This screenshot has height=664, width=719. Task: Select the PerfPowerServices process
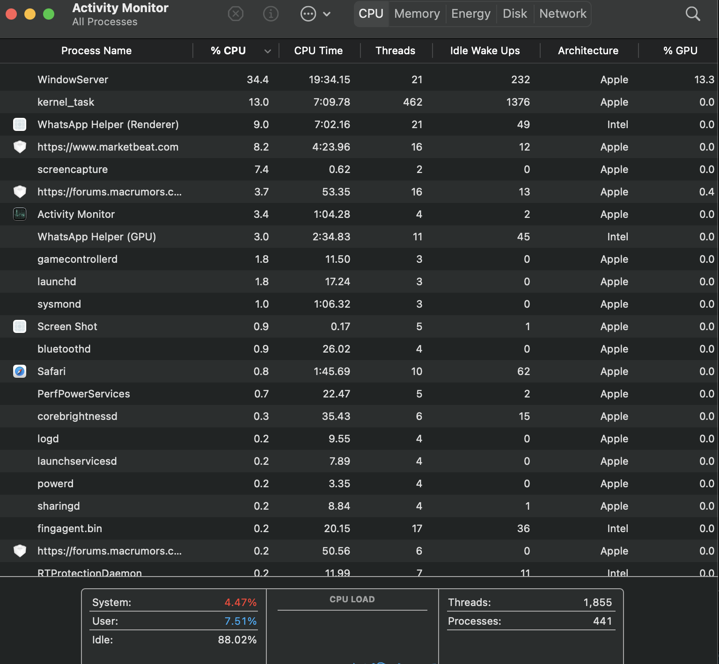pyautogui.click(x=84, y=394)
